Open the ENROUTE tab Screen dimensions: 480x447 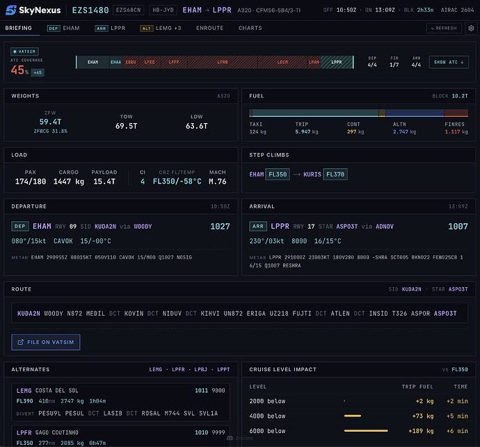point(209,28)
